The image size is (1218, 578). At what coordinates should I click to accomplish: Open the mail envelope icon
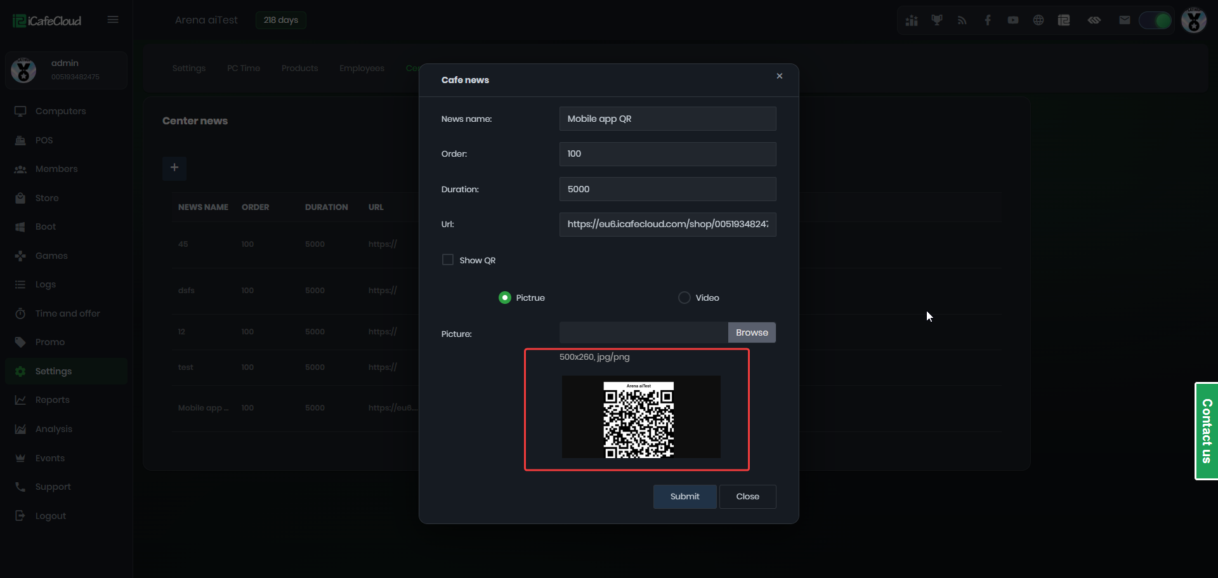coord(1125,20)
